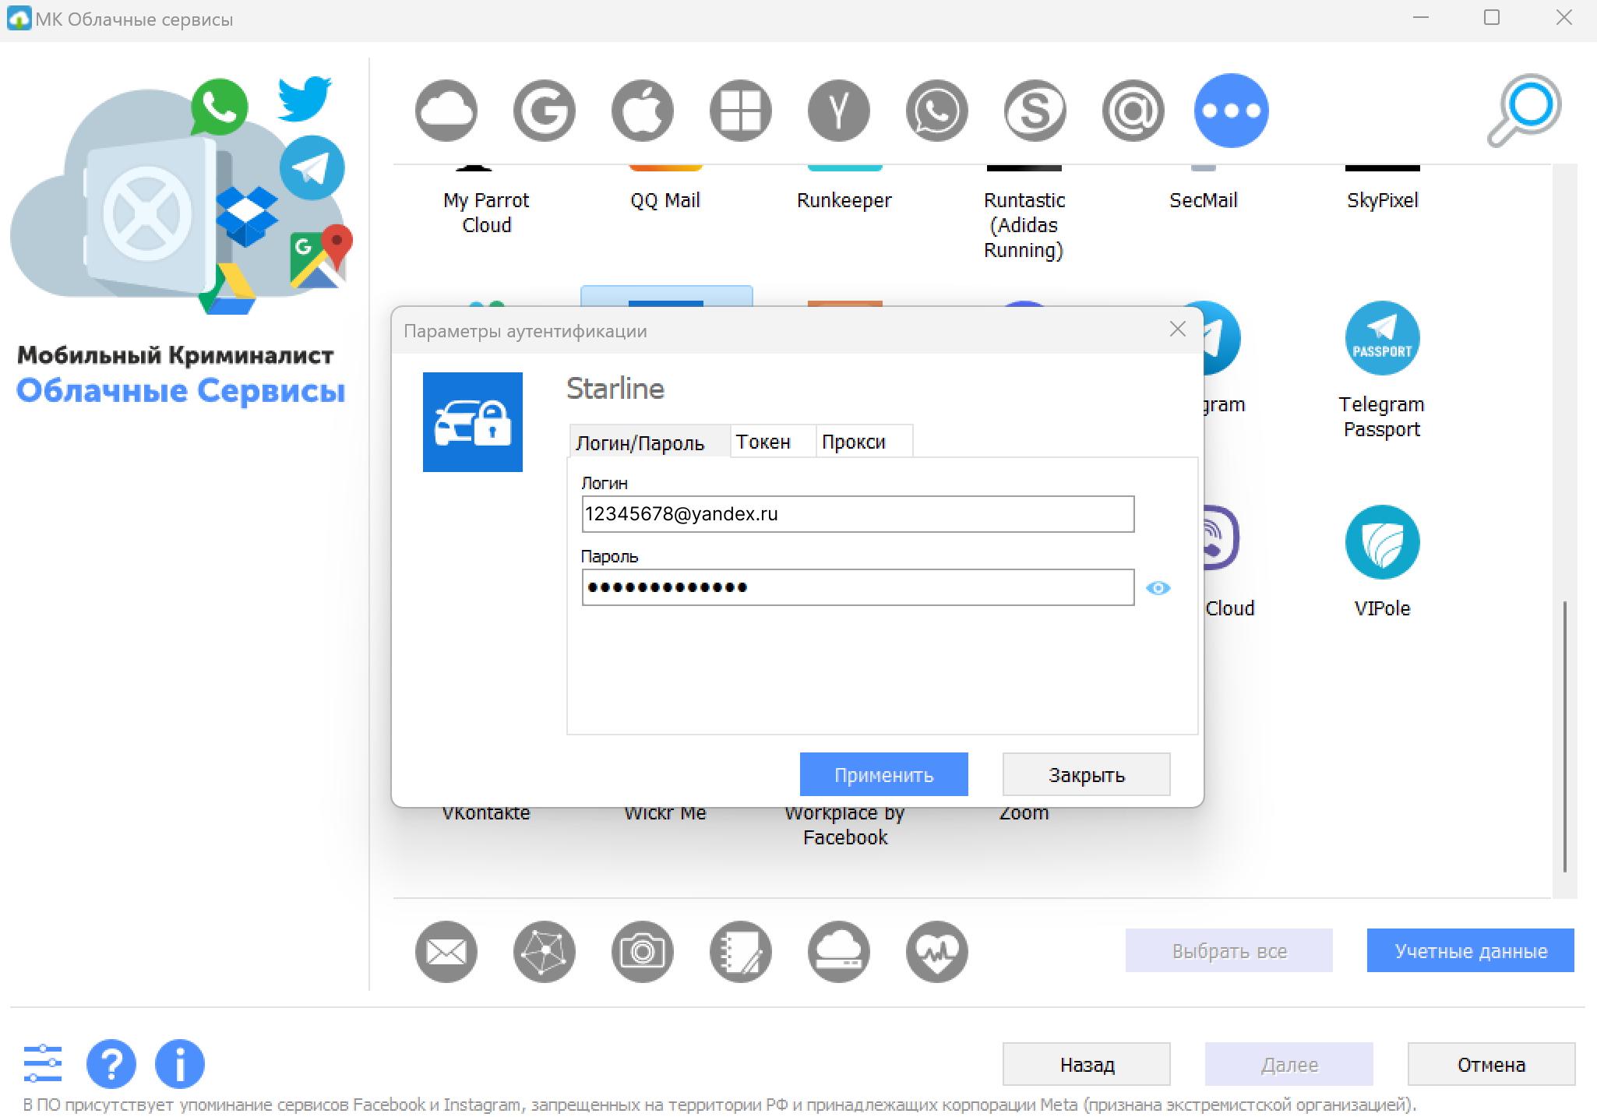
Task: Open the Google services category icon
Action: (x=545, y=111)
